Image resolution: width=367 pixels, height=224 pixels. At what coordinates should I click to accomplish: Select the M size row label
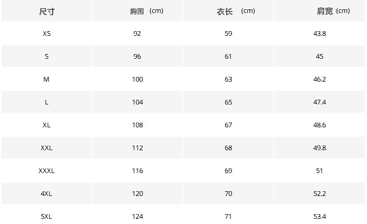(x=46, y=79)
